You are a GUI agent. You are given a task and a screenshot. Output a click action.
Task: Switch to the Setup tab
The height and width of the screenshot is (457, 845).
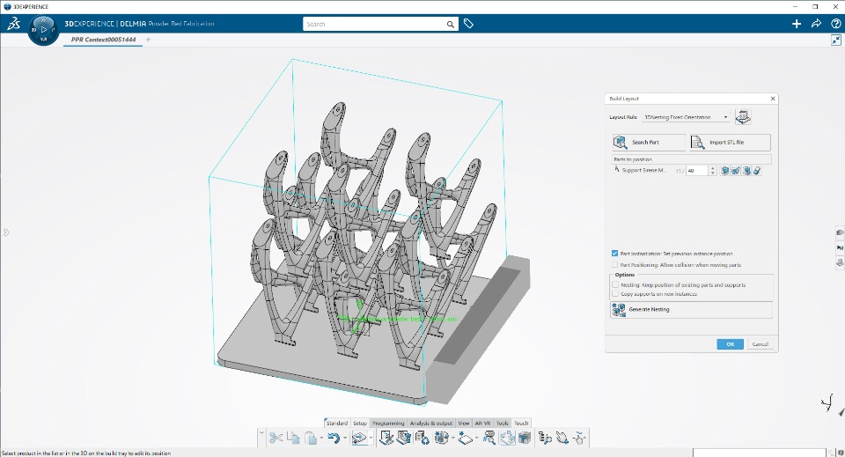coord(360,423)
